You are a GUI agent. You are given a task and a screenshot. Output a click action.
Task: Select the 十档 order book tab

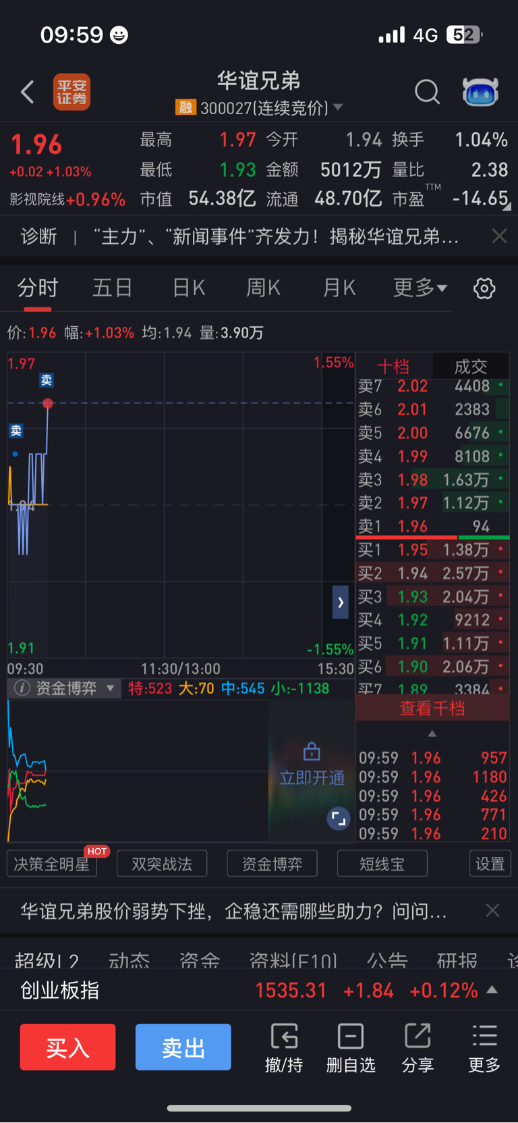pyautogui.click(x=394, y=366)
